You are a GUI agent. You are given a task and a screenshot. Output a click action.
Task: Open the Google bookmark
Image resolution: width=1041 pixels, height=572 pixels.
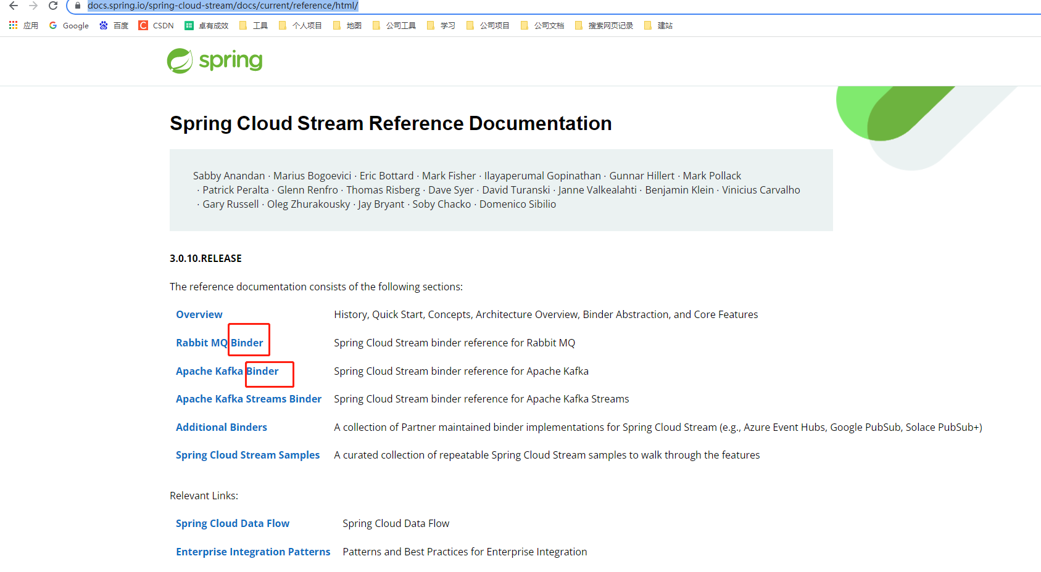coord(68,25)
